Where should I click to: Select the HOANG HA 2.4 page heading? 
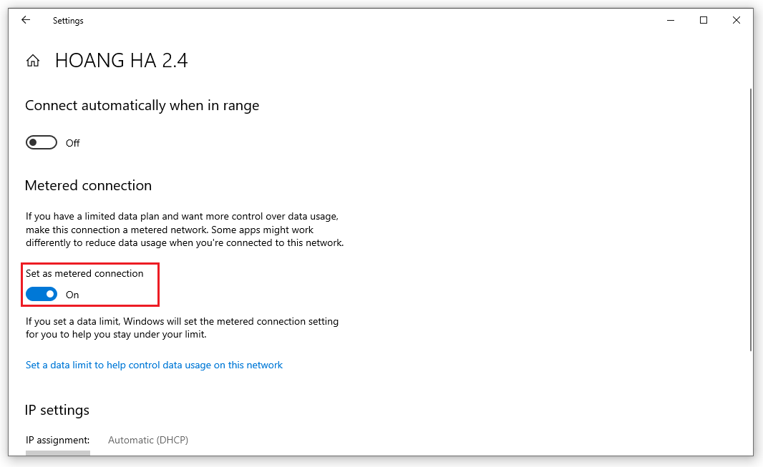(121, 61)
